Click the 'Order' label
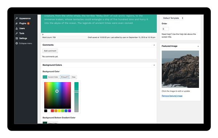The width and height of the screenshot is (218, 138). [x=164, y=24]
